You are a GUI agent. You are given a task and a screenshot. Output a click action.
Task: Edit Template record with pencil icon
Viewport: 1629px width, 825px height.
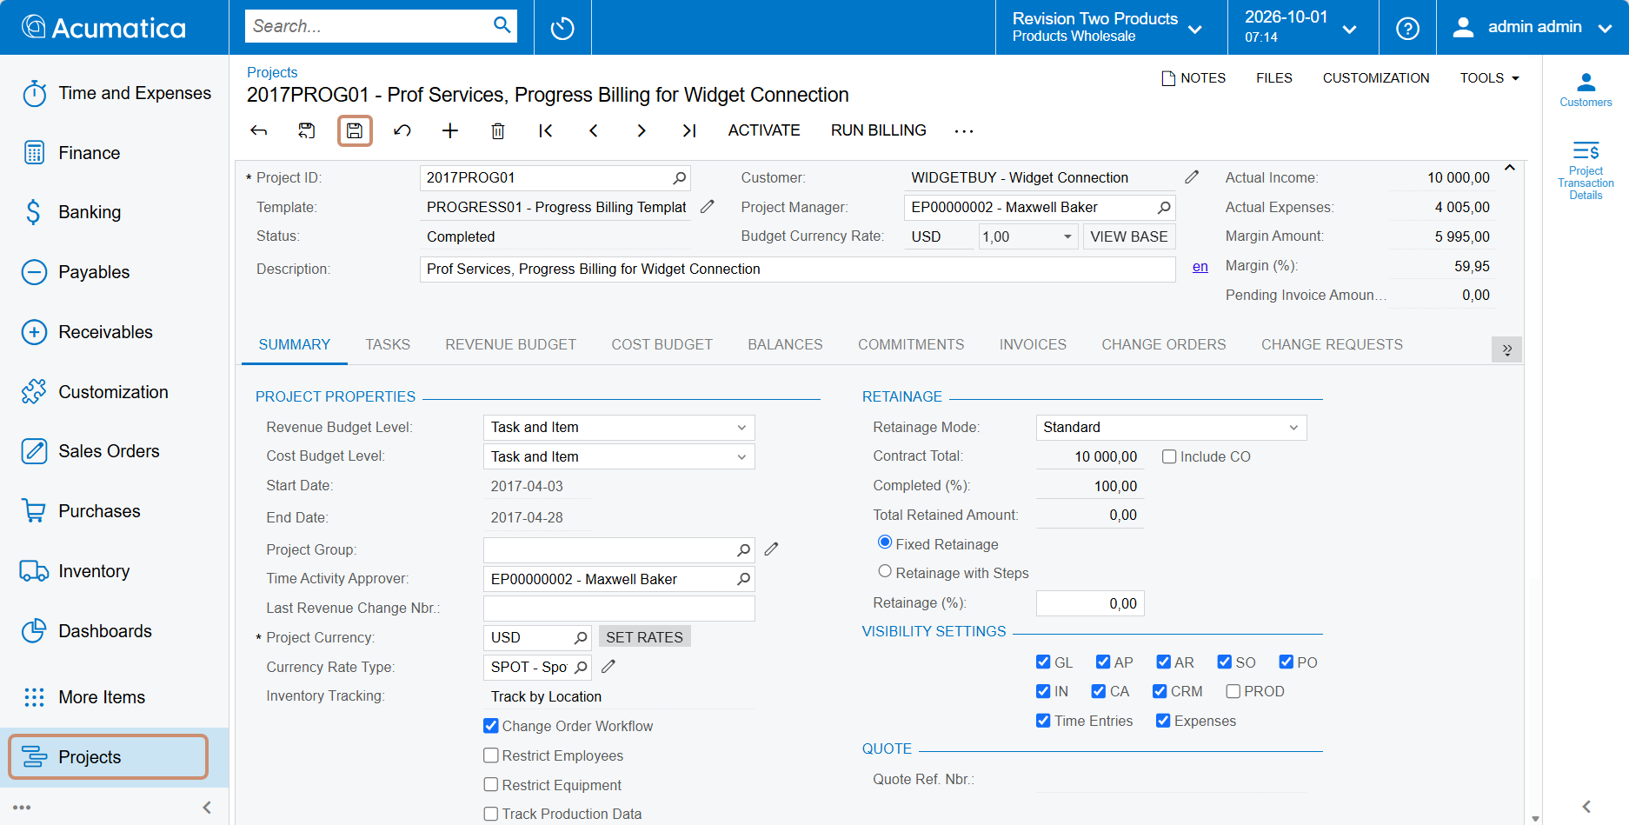pos(708,207)
